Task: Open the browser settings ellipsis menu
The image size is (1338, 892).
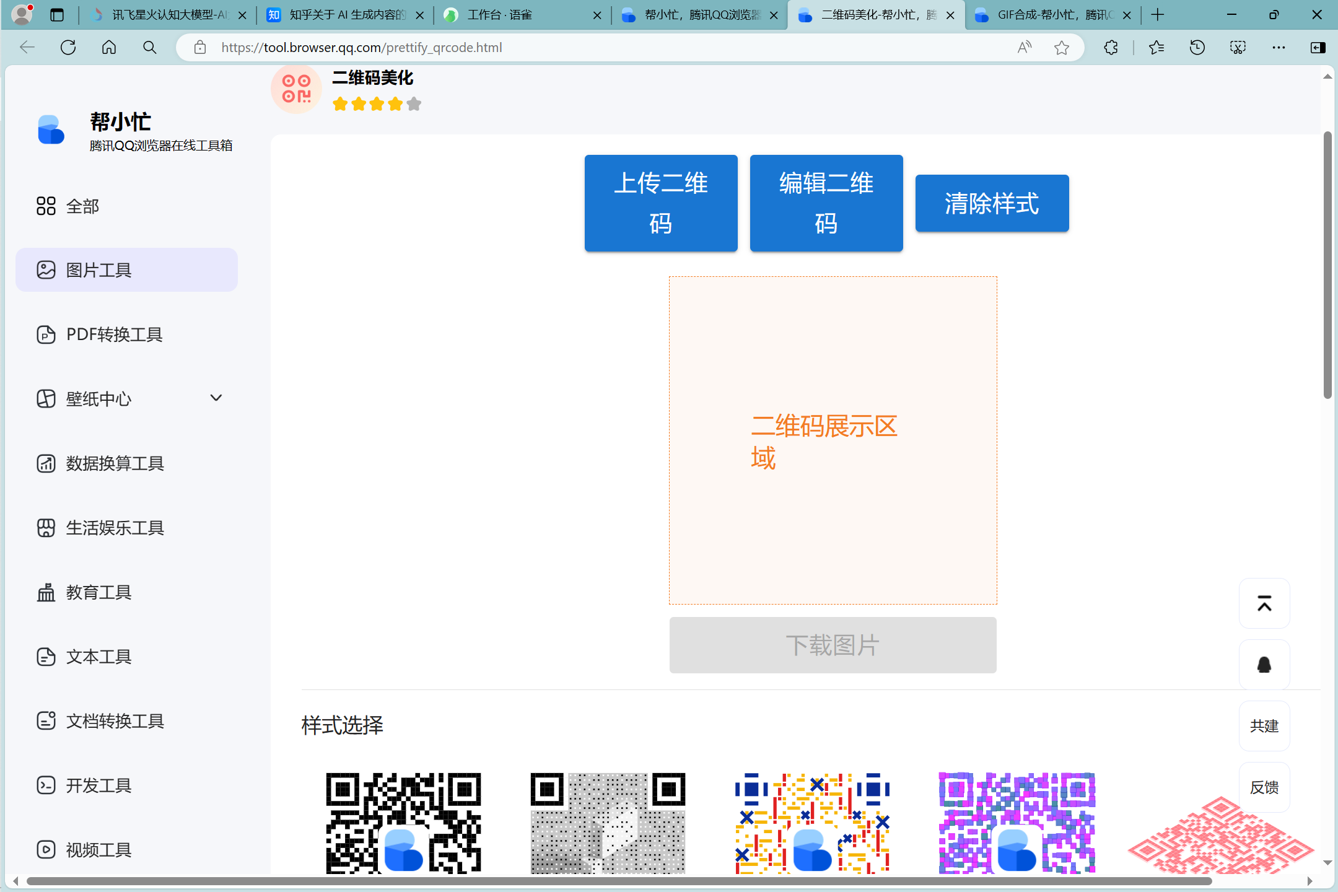Action: click(x=1279, y=47)
